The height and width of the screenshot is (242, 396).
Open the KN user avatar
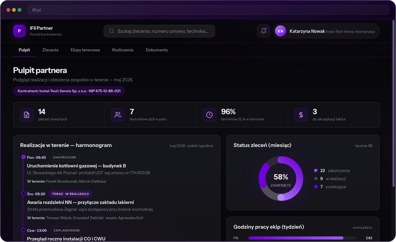pyautogui.click(x=281, y=31)
